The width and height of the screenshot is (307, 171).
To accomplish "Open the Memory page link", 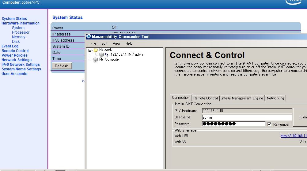I will (x=19, y=37).
